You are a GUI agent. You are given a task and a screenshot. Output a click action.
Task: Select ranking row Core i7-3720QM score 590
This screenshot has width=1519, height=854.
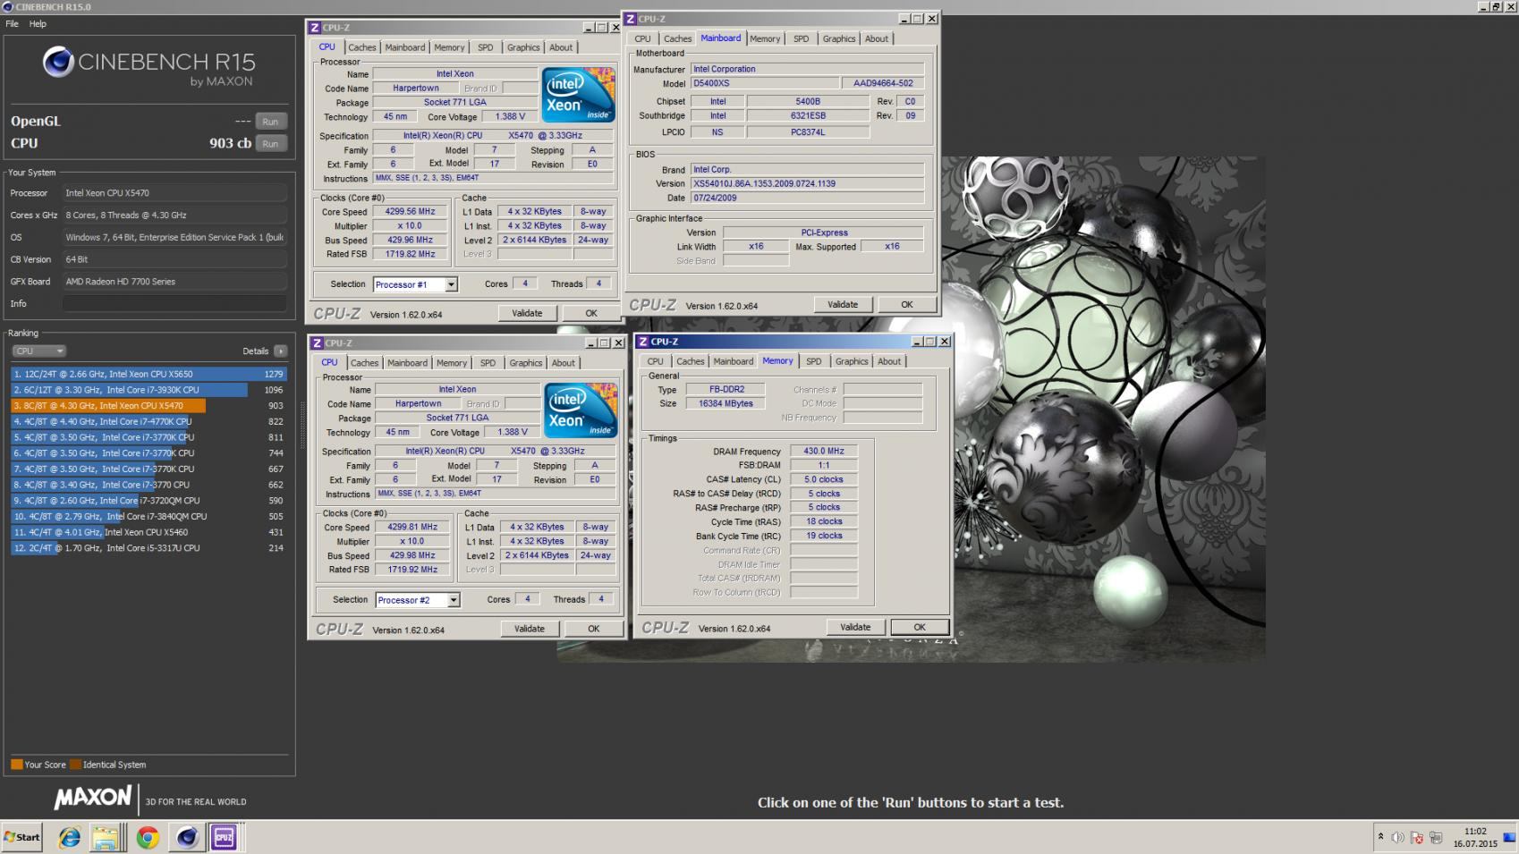click(x=149, y=501)
